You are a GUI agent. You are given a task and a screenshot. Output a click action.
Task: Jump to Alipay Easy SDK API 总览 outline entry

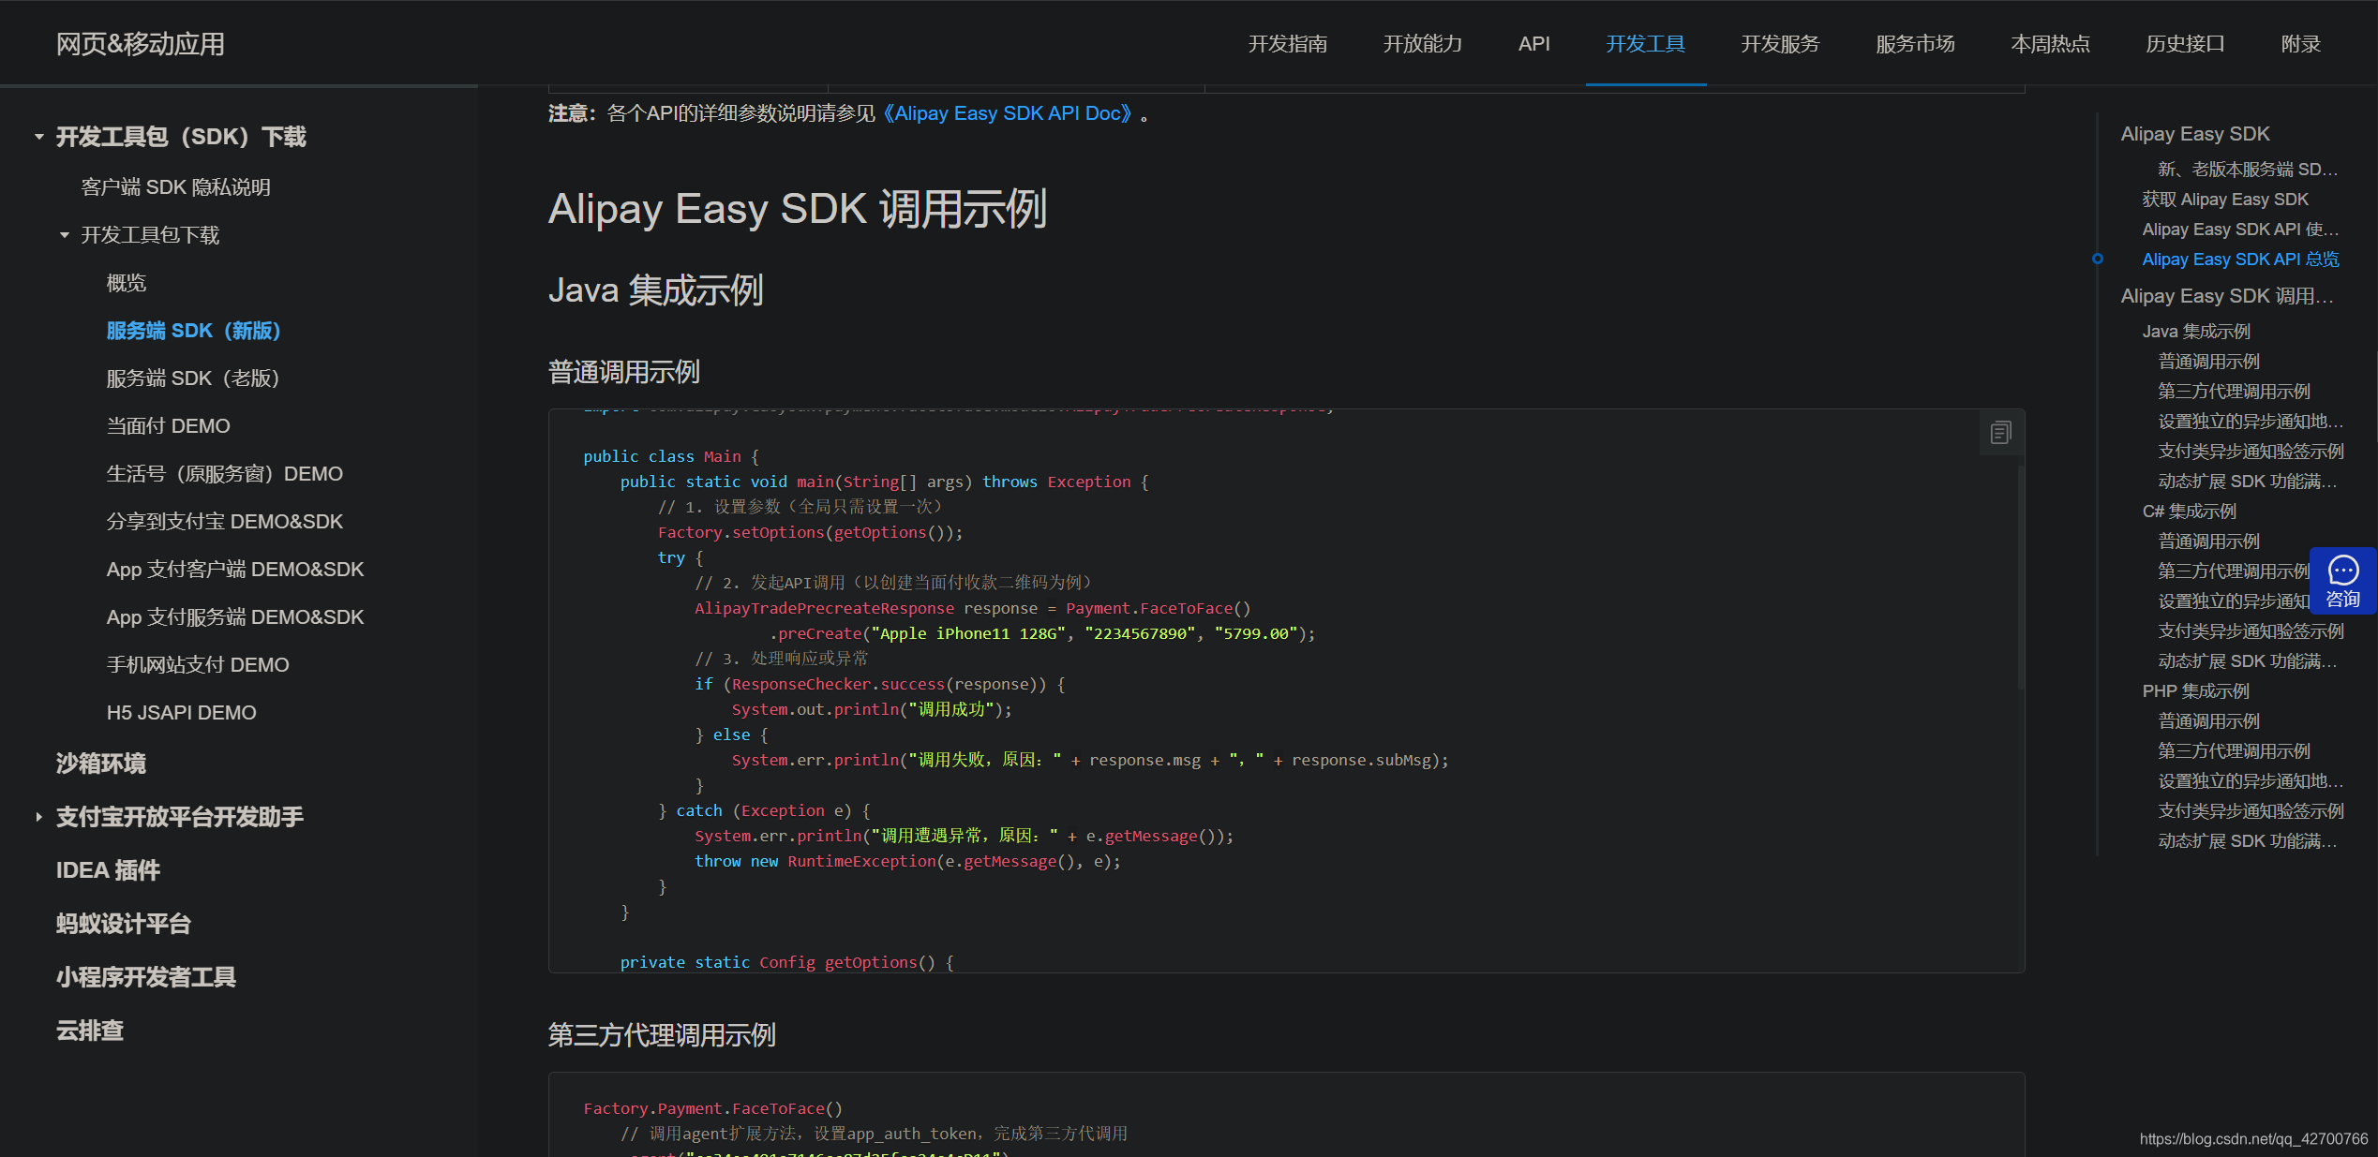pyautogui.click(x=2239, y=260)
